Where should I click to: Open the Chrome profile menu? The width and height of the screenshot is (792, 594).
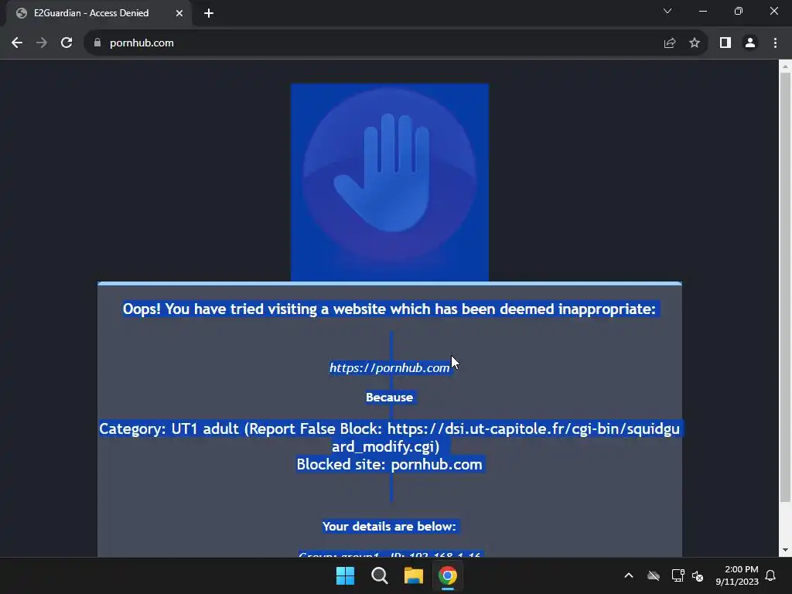750,43
